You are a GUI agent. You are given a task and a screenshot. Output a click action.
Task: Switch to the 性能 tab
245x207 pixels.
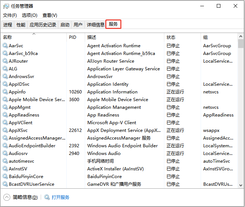(x=21, y=25)
